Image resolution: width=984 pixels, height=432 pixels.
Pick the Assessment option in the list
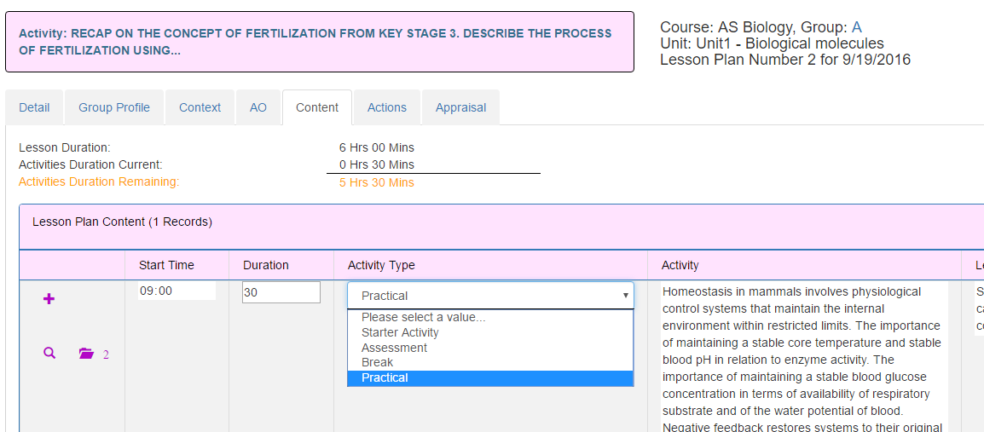[394, 348]
